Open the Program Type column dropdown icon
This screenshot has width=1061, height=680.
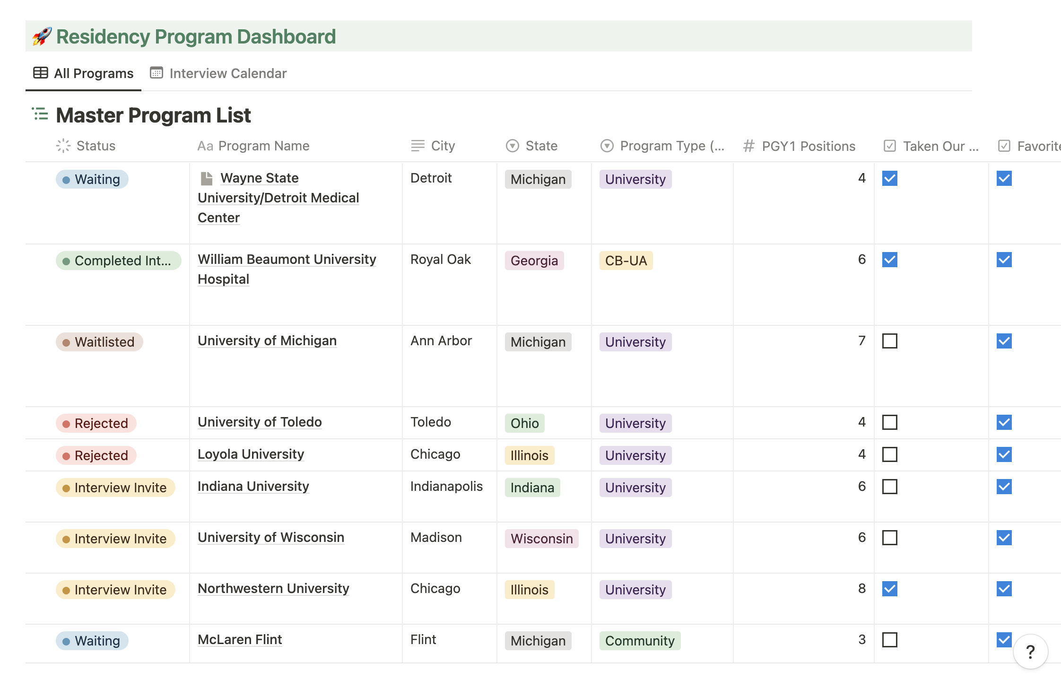click(x=607, y=146)
